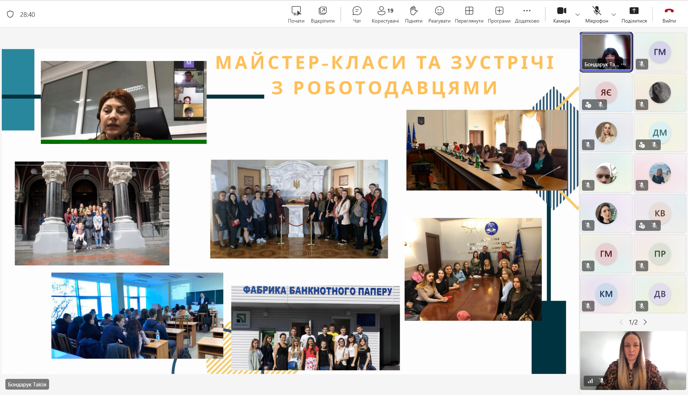Open the Реагувати reactions menu
The image size is (688, 395).
[439, 14]
